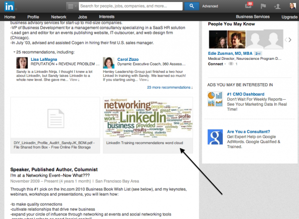Connect with Edie Zusman

click(215, 64)
